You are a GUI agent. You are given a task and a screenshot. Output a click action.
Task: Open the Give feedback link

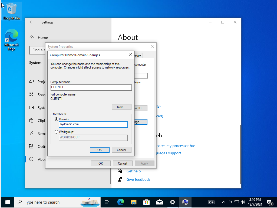click(x=138, y=179)
